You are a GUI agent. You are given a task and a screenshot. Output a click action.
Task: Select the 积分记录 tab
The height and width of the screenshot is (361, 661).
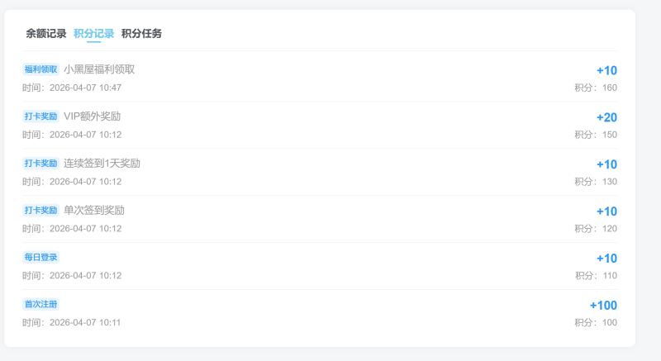click(93, 34)
